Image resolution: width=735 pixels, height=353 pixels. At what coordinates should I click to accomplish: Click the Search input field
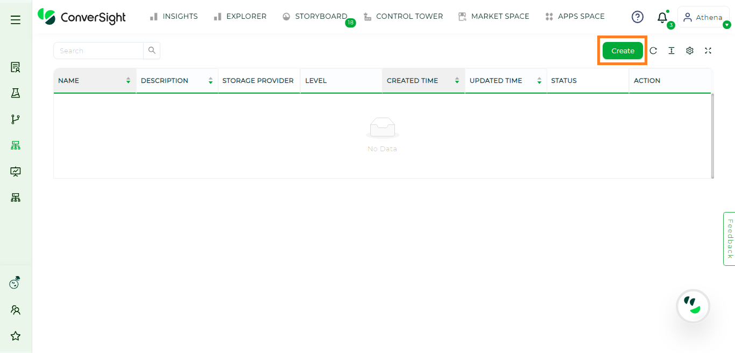tap(98, 51)
